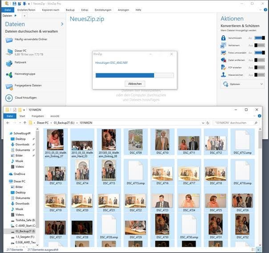269x253 pixels.
Task: Click Explorer Datei button
Action: [x=10, y=116]
